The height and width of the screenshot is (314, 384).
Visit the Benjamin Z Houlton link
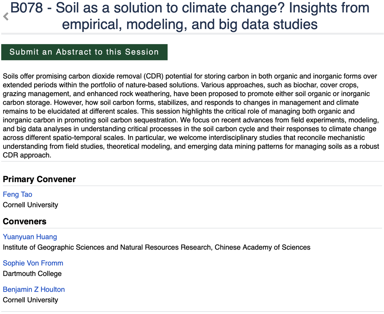tap(34, 289)
